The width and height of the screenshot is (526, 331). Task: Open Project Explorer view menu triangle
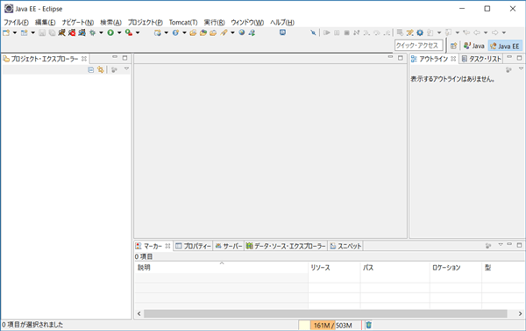click(x=126, y=68)
